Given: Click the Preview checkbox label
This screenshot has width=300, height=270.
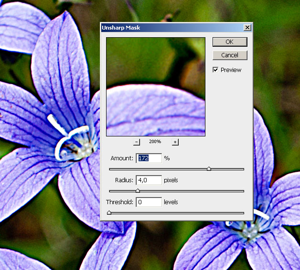Looking at the screenshot, I should click(231, 70).
